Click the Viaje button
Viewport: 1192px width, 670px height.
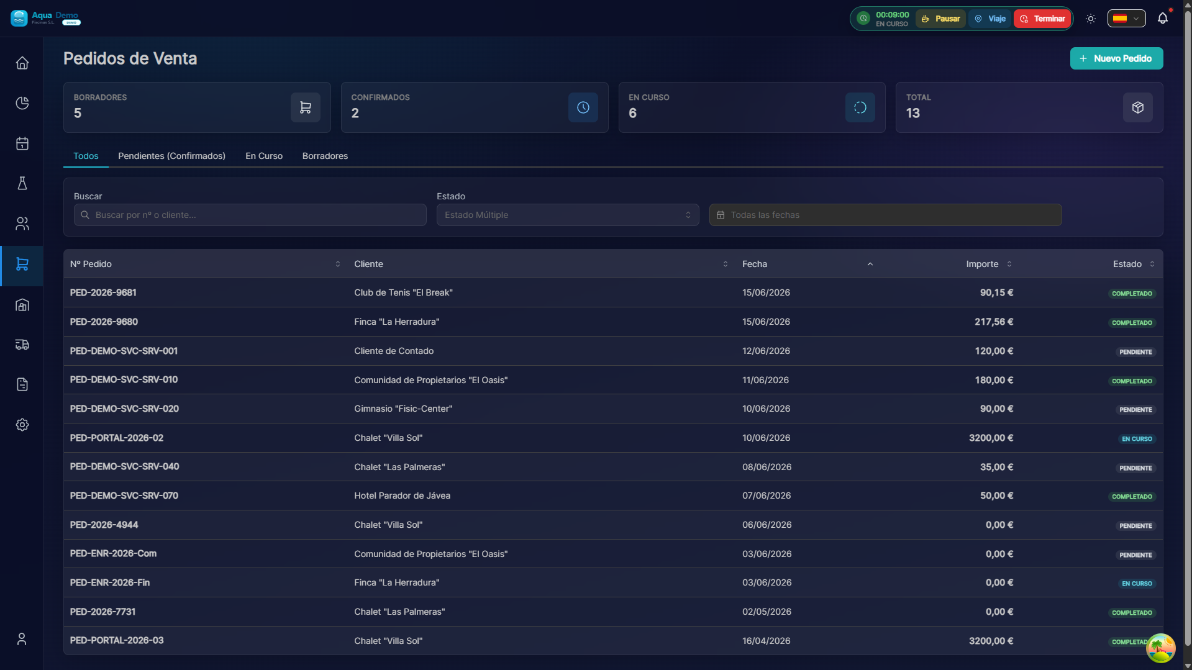pyautogui.click(x=990, y=19)
